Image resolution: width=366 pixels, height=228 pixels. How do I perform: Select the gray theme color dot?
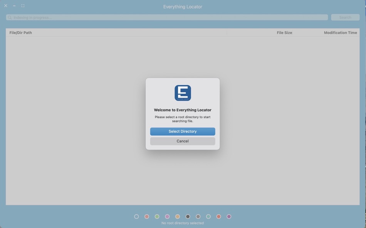[x=198, y=216]
